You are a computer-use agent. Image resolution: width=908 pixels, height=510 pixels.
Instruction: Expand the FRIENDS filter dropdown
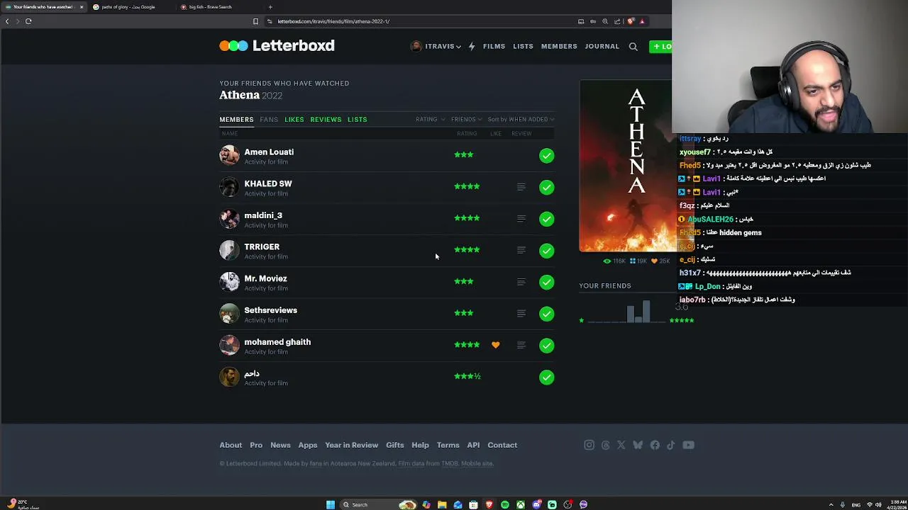[466, 119]
